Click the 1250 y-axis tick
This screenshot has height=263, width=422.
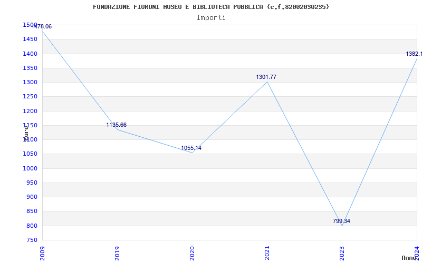tap(30, 97)
